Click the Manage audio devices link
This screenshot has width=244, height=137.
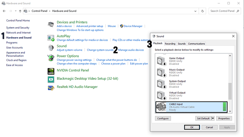(x=131, y=50)
